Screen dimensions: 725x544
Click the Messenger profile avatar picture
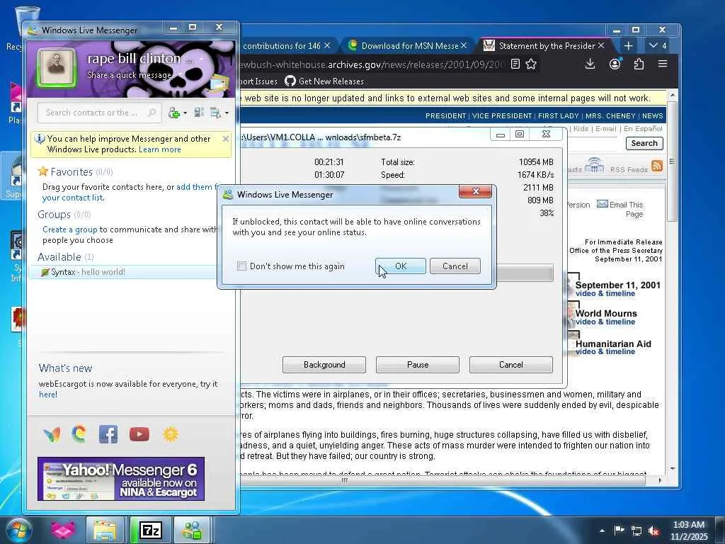57,68
